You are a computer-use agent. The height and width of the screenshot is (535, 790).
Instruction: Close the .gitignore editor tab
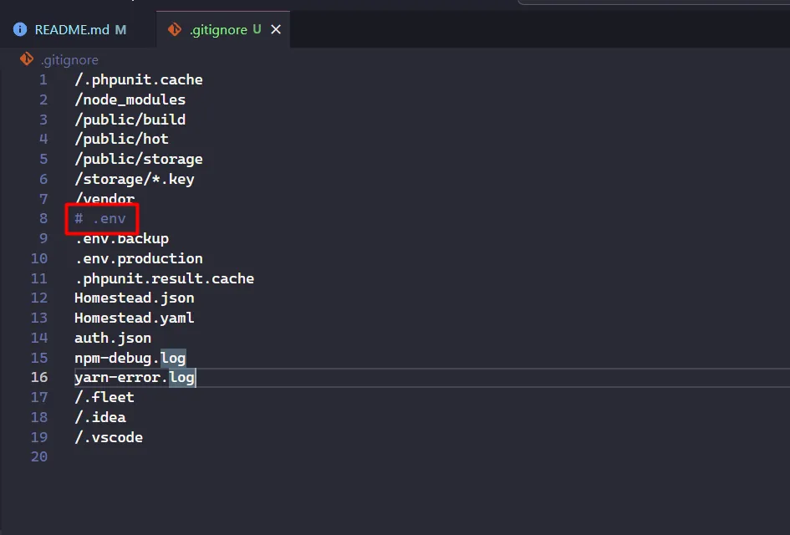click(x=276, y=30)
